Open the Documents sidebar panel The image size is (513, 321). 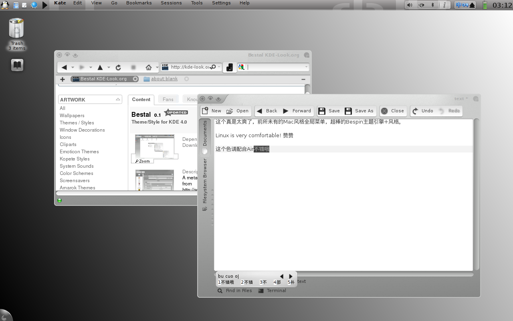(205, 137)
